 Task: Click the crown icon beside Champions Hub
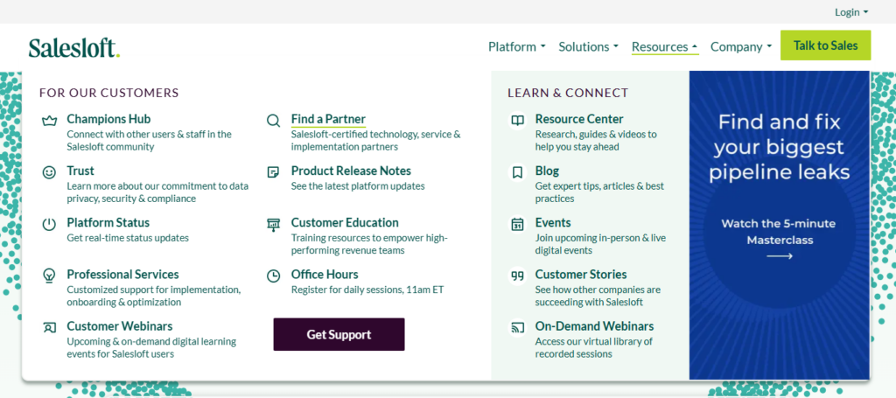click(50, 121)
